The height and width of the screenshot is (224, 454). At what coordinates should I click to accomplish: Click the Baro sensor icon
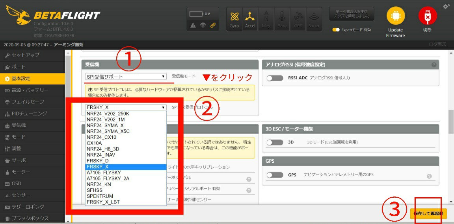[282, 19]
